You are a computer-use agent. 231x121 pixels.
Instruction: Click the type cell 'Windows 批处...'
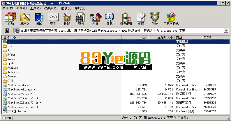pyautogui.click(x=187, y=111)
